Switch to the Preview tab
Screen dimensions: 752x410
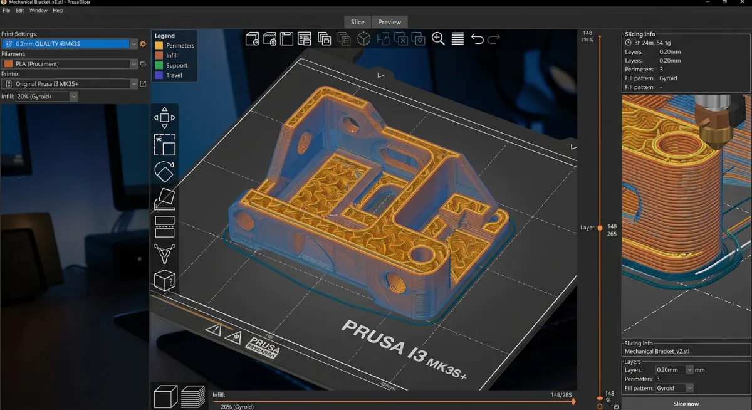pos(390,22)
